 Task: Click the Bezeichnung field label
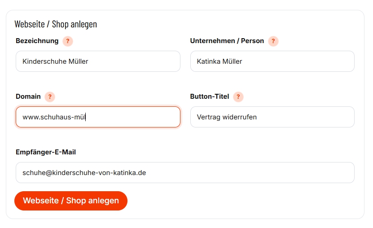37,41
